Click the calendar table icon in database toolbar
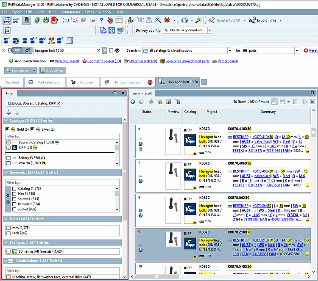This screenshot has width=318, height=281. [69, 40]
